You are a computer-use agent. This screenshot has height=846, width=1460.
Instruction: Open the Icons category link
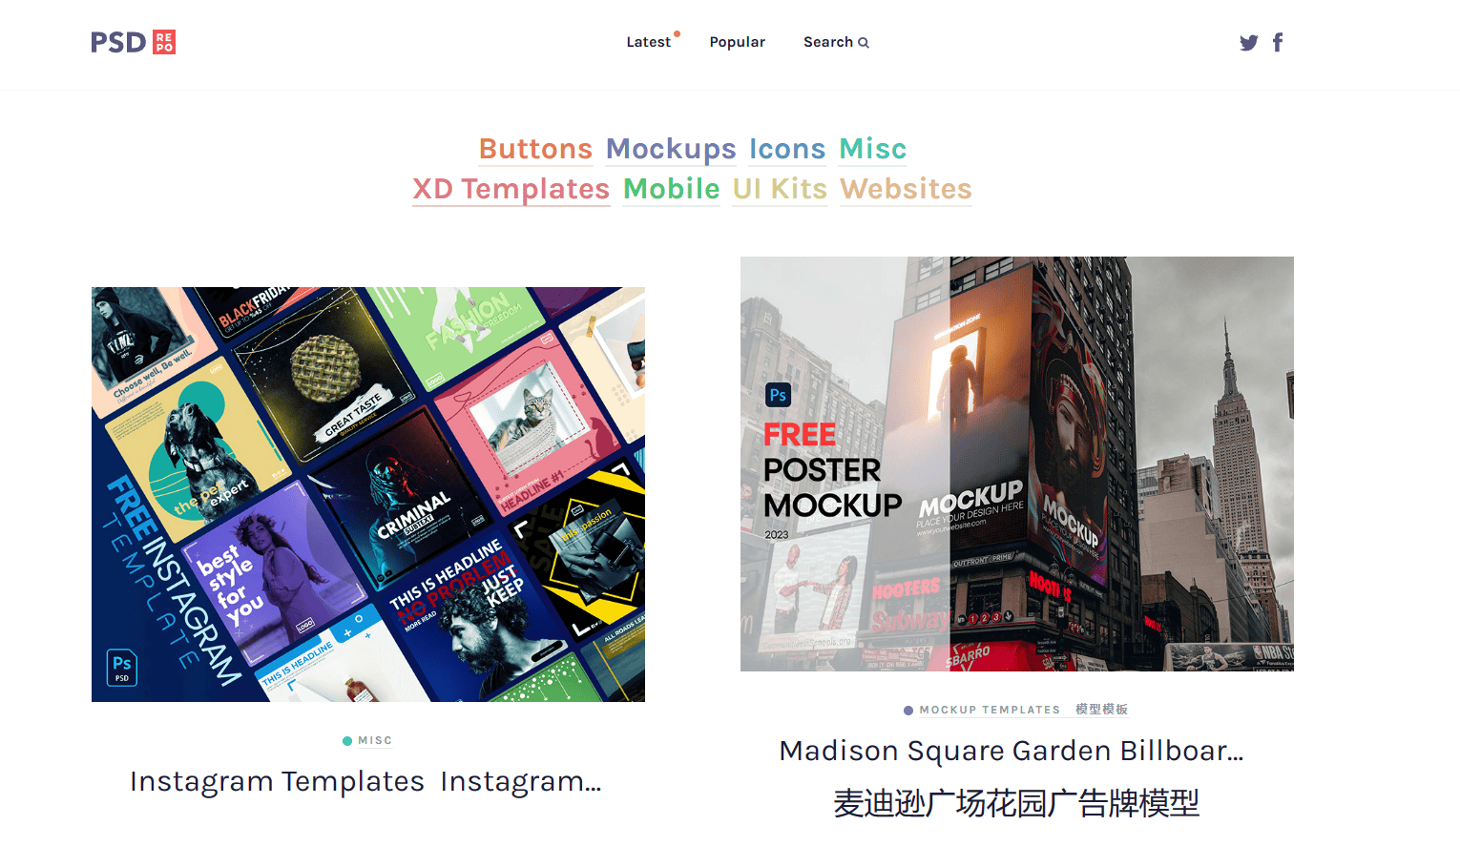786,149
